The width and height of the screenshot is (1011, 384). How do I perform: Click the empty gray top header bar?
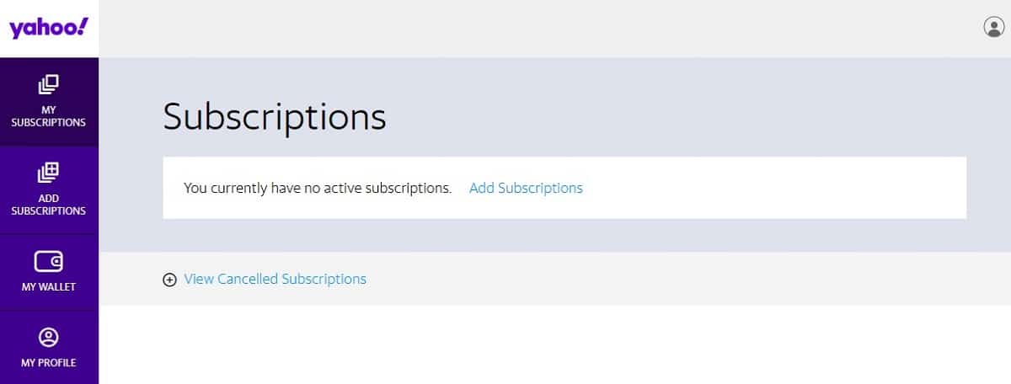[539, 29]
